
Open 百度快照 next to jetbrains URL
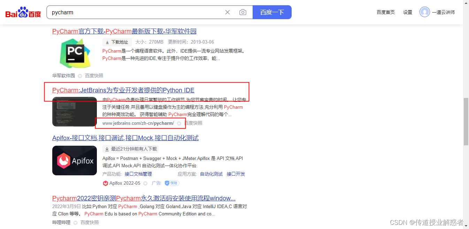coord(193,123)
